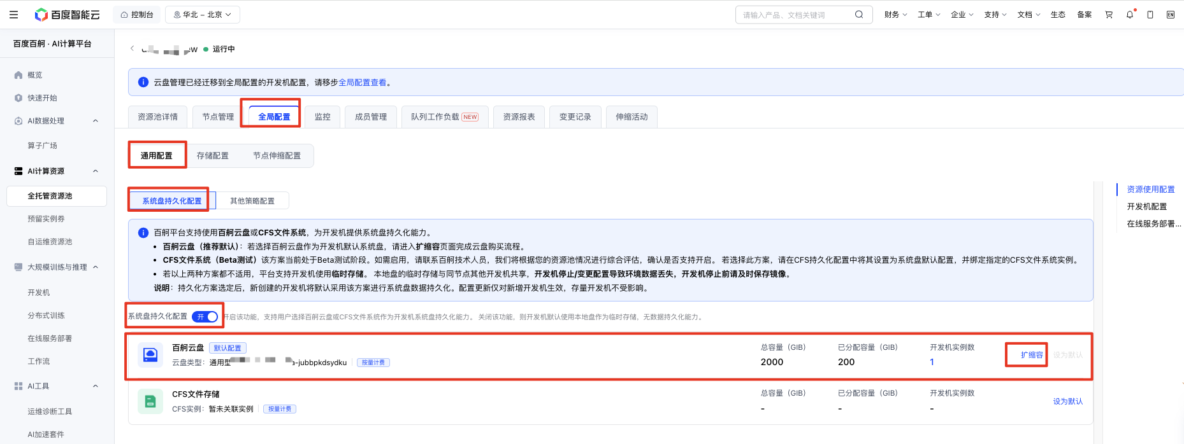Click the back arrow beside the pool name
The image size is (1184, 444).
pyautogui.click(x=132, y=48)
